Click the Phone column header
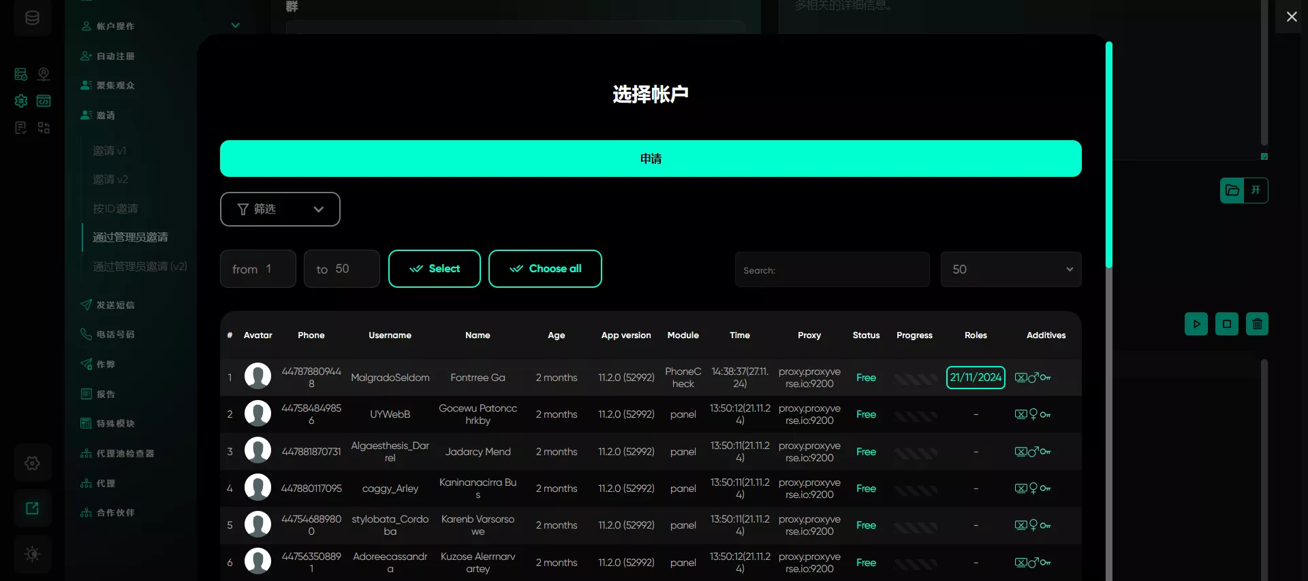The width and height of the screenshot is (1308, 581). tap(311, 335)
